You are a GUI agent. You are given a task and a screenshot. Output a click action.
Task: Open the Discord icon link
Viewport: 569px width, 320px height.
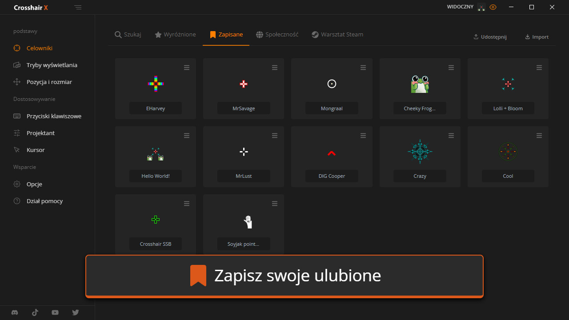pos(15,312)
